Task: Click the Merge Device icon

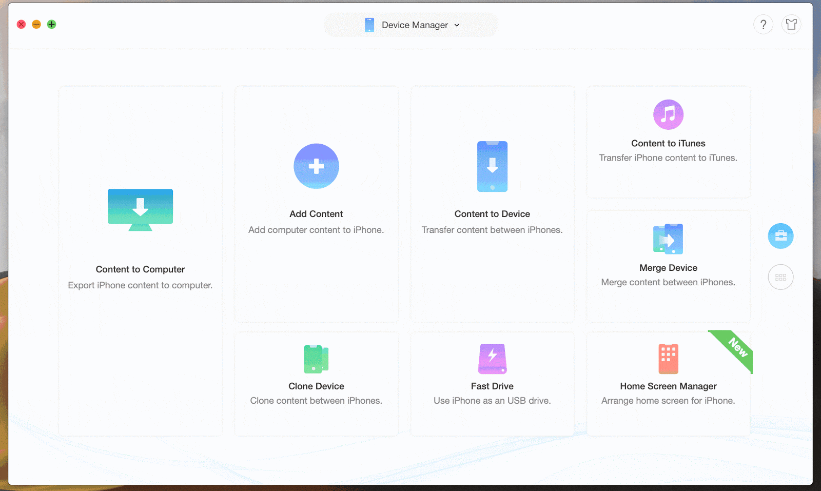Action: coord(668,239)
